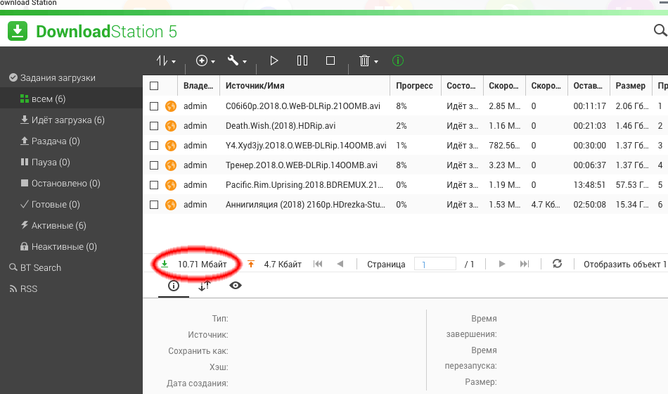Open the eye icon detail tab

[x=236, y=286]
